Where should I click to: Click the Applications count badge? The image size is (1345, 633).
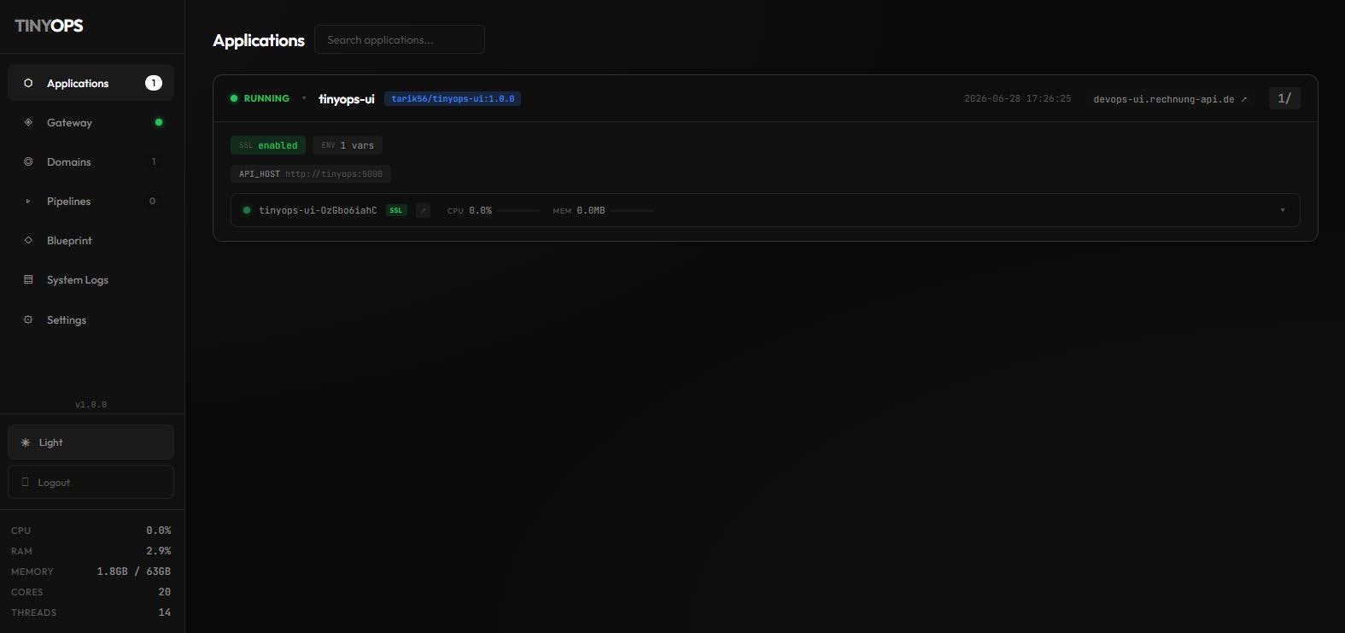coord(154,83)
